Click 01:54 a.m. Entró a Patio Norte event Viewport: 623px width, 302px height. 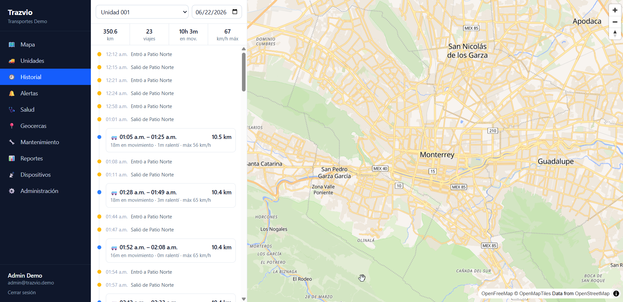tap(139, 272)
